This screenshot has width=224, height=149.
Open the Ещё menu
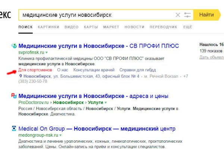[188, 27]
